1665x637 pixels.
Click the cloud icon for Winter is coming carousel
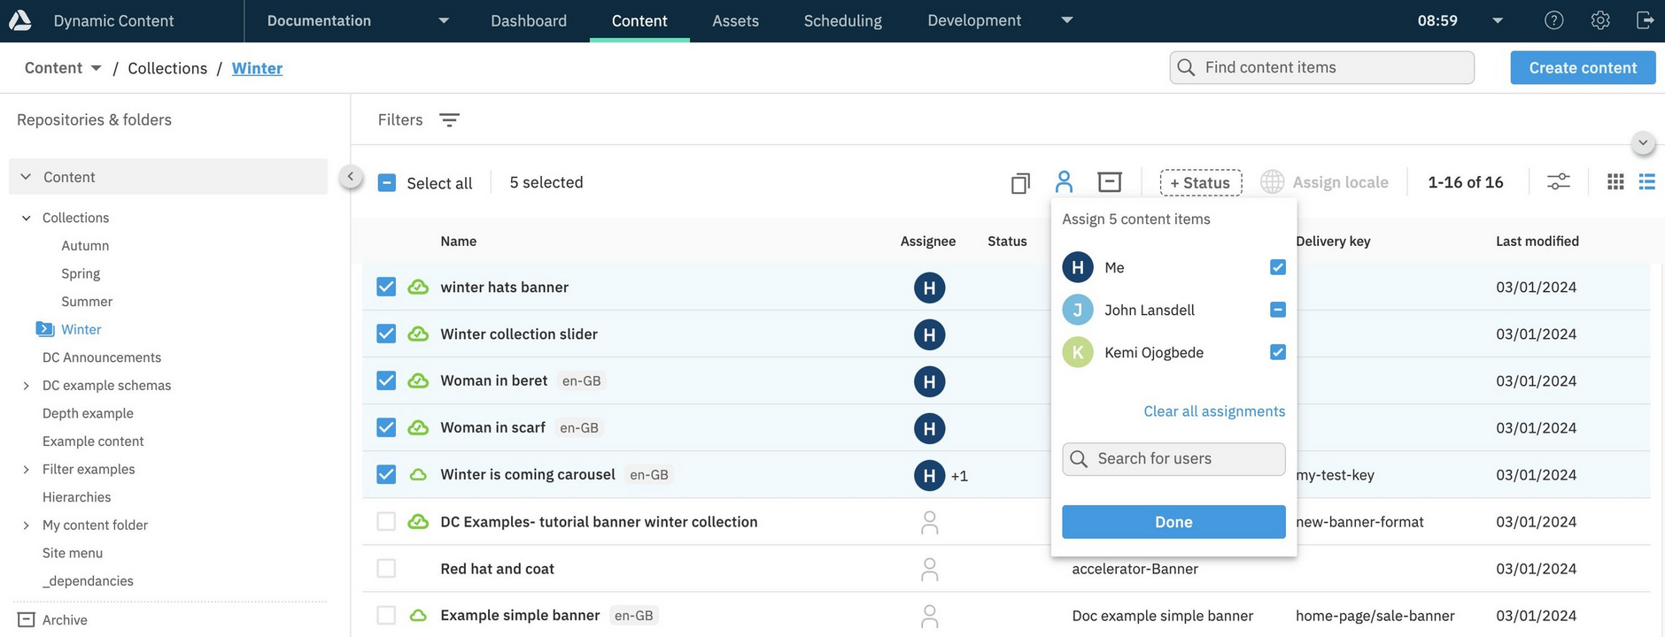(x=418, y=474)
